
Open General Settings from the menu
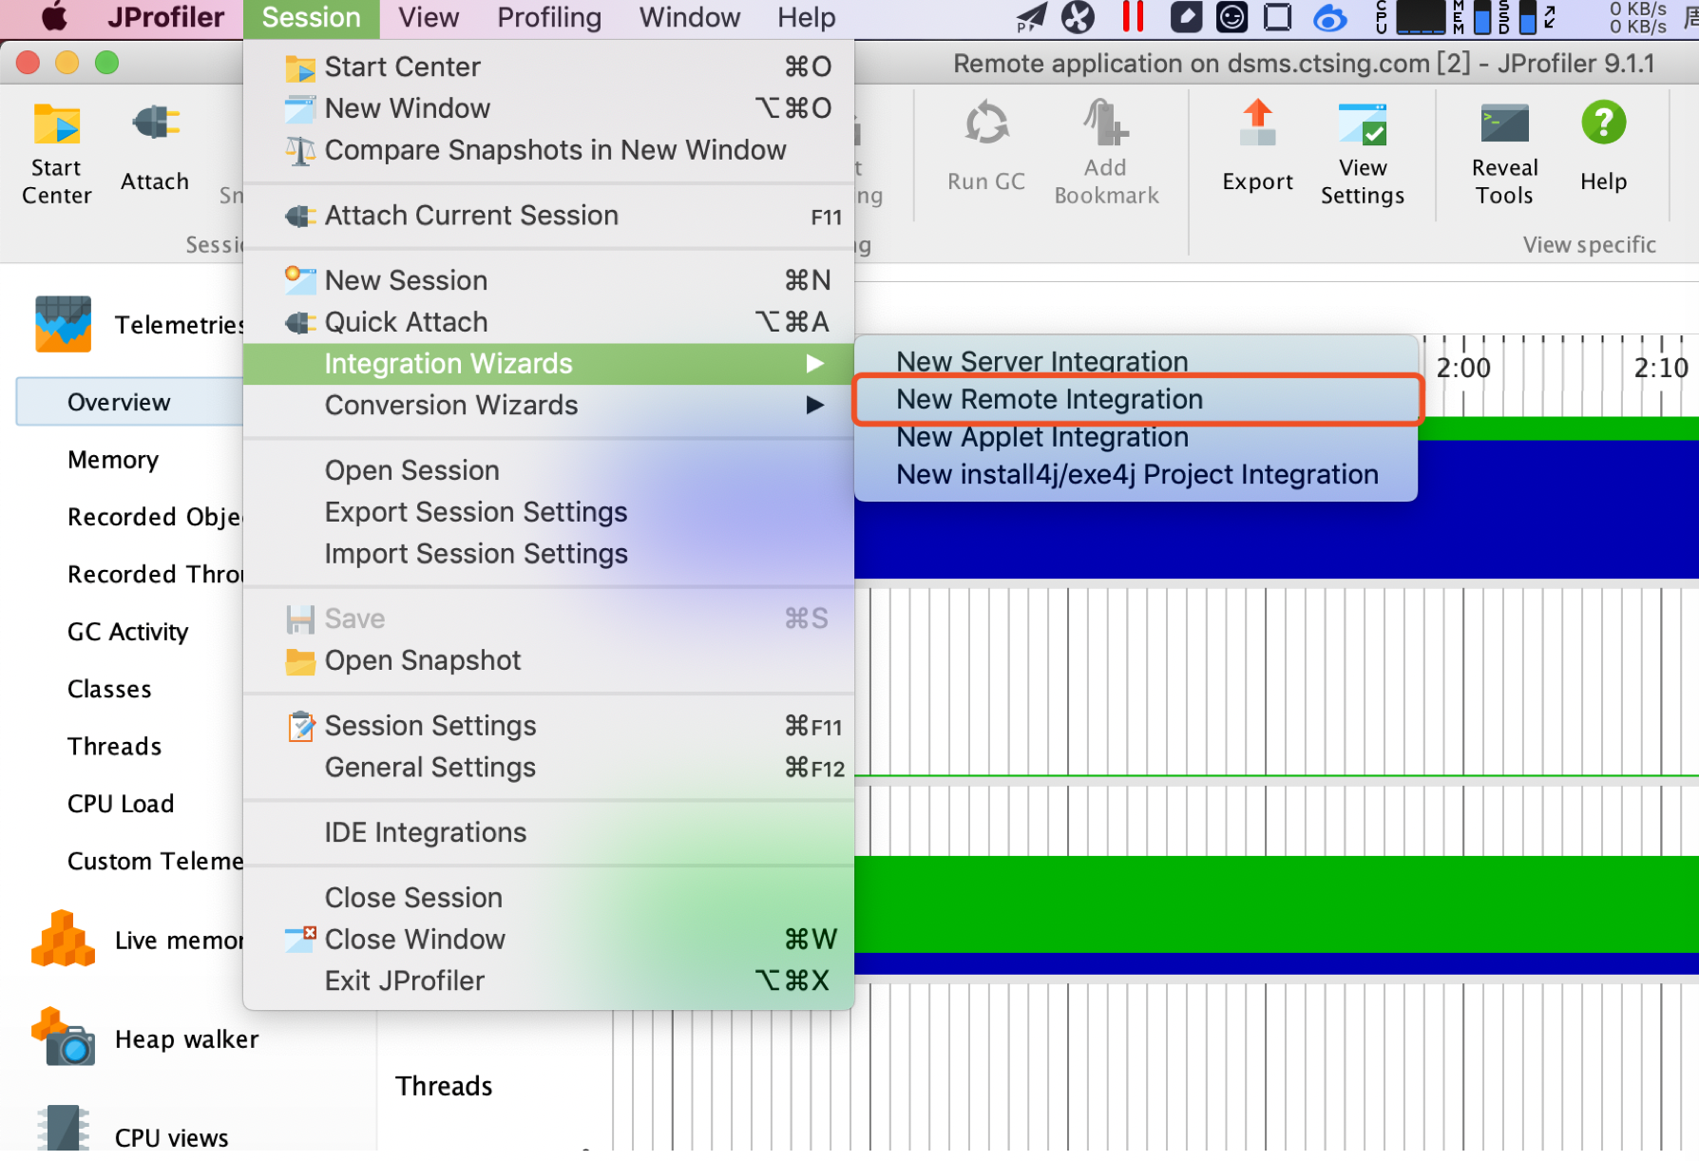tap(548, 768)
